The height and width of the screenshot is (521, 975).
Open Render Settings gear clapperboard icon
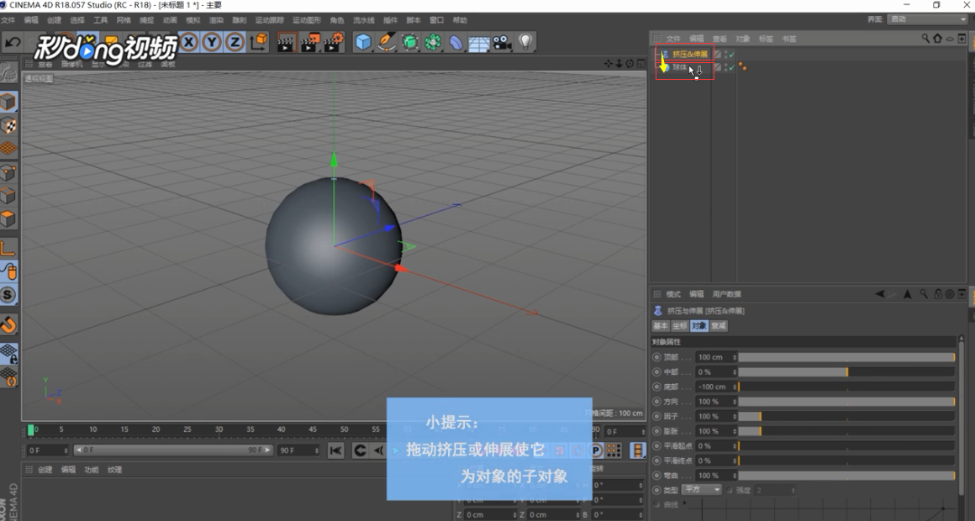pyautogui.click(x=334, y=42)
